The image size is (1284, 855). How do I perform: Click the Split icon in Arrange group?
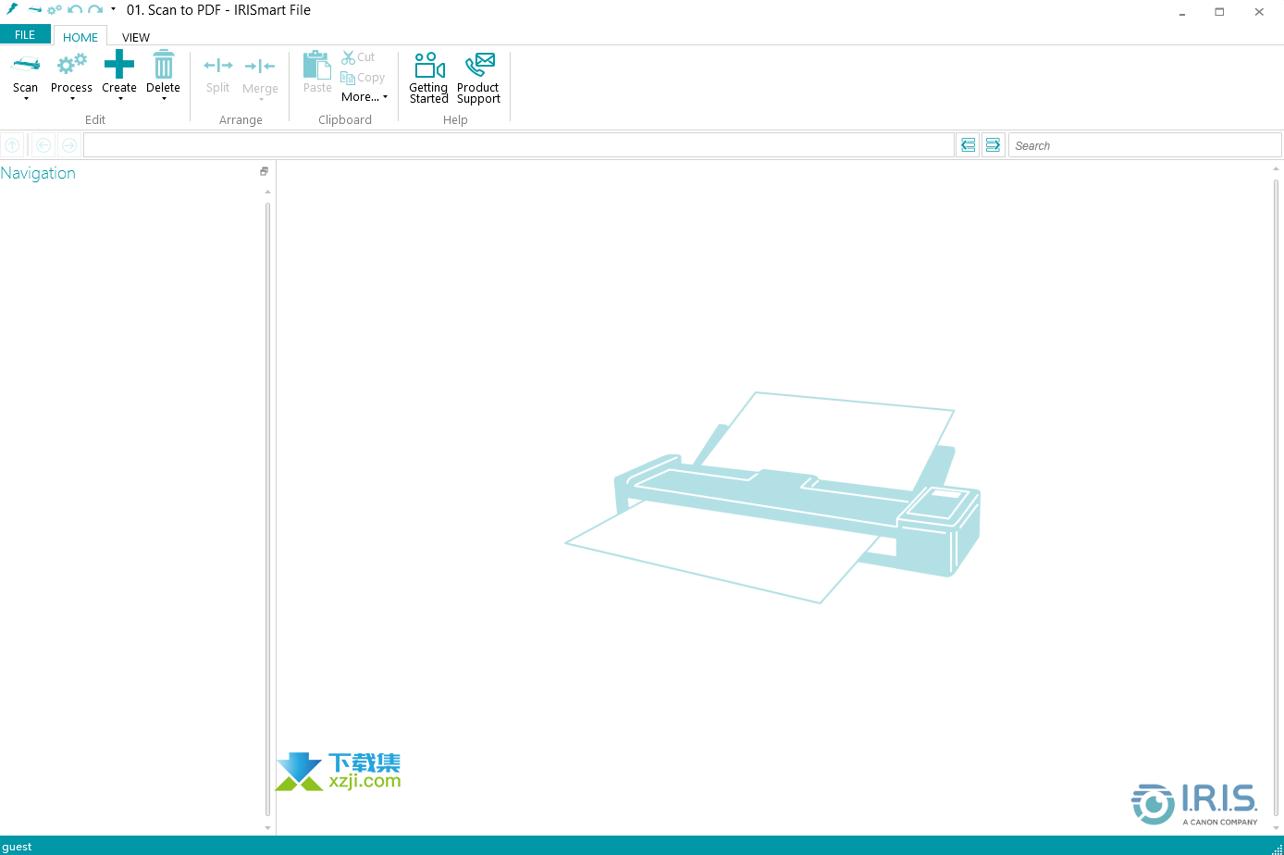tap(218, 66)
